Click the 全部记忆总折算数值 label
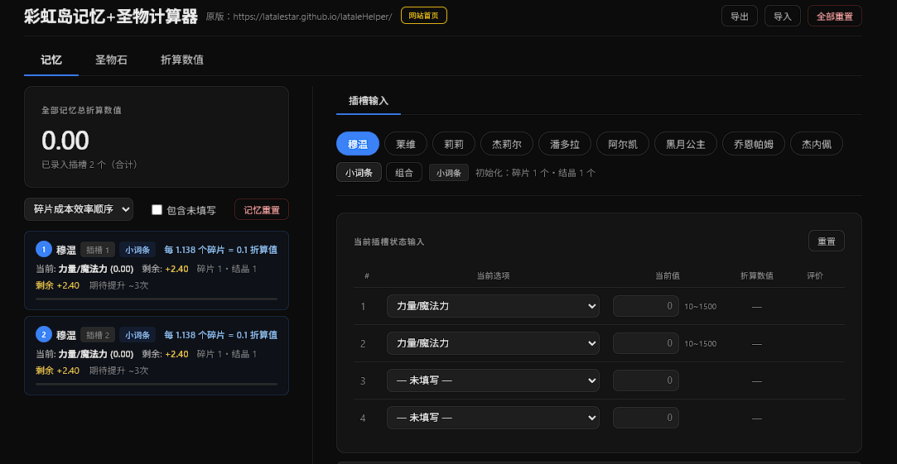The height and width of the screenshot is (464, 897). pos(81,110)
